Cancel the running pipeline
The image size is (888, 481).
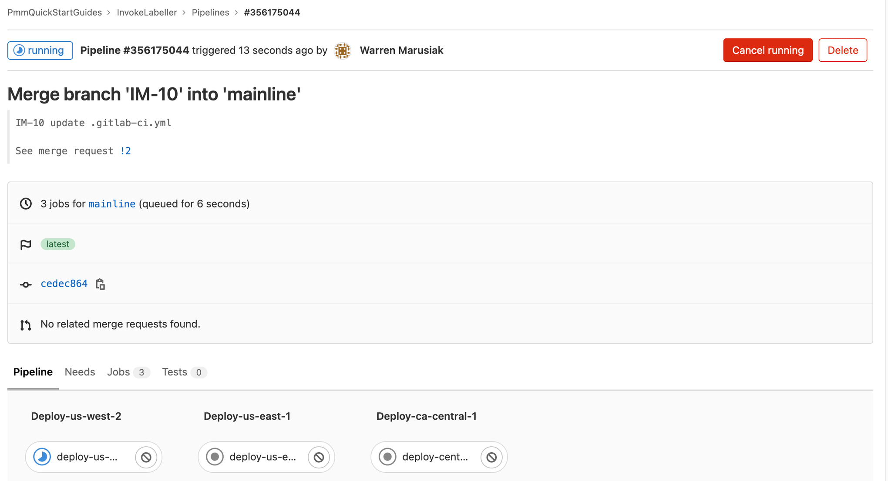click(x=767, y=50)
